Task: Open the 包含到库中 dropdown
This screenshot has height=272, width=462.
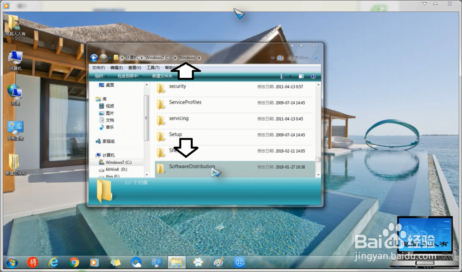Action: click(130, 76)
